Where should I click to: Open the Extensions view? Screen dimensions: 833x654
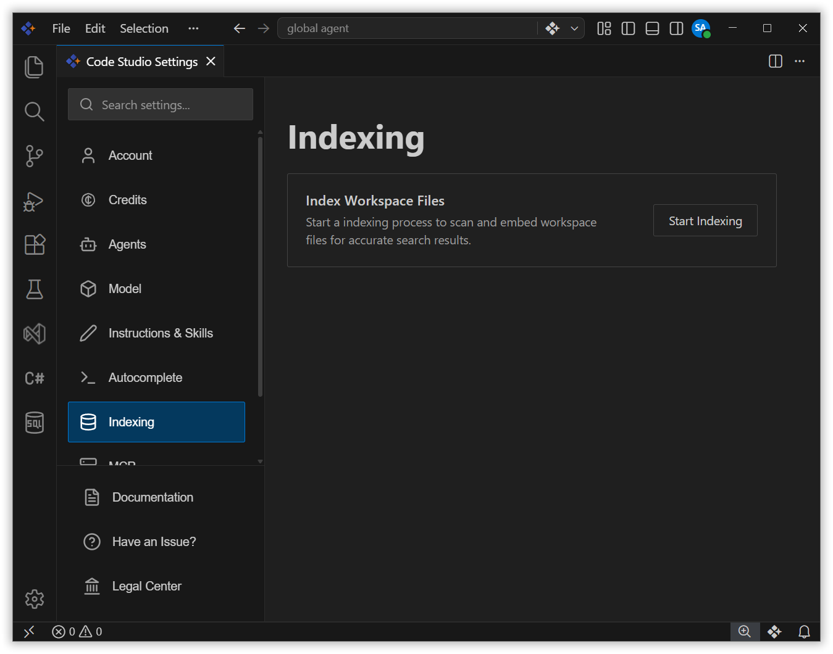click(x=34, y=245)
